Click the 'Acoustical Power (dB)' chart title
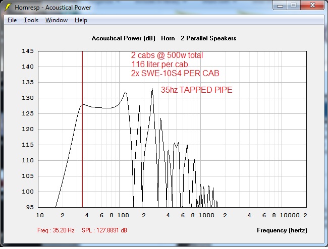The image size is (328, 249). pyautogui.click(x=124, y=38)
